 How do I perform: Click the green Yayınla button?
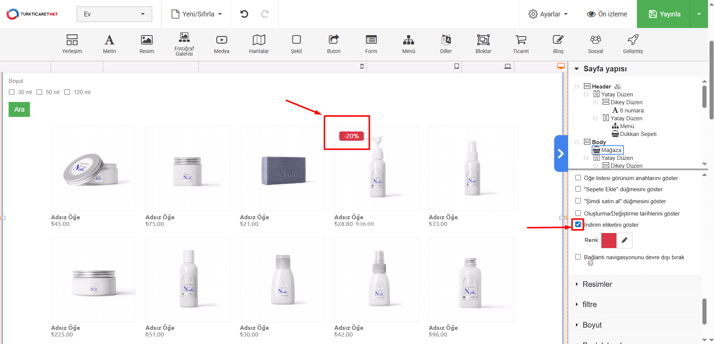(664, 14)
